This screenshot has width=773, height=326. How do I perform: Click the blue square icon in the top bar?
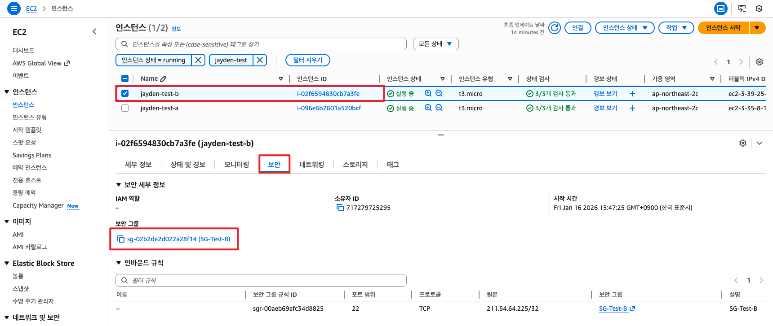(720, 9)
